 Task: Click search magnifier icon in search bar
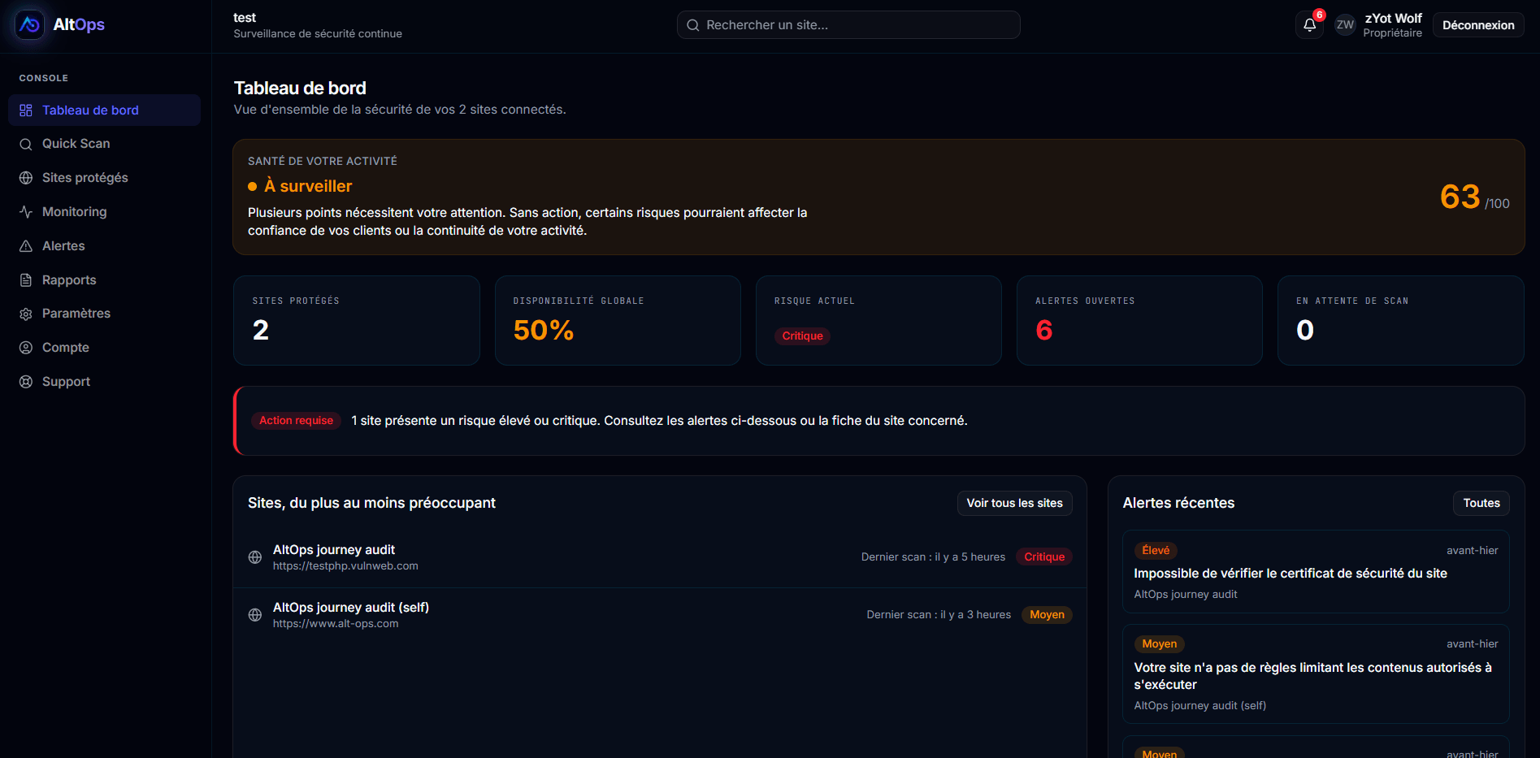click(693, 25)
